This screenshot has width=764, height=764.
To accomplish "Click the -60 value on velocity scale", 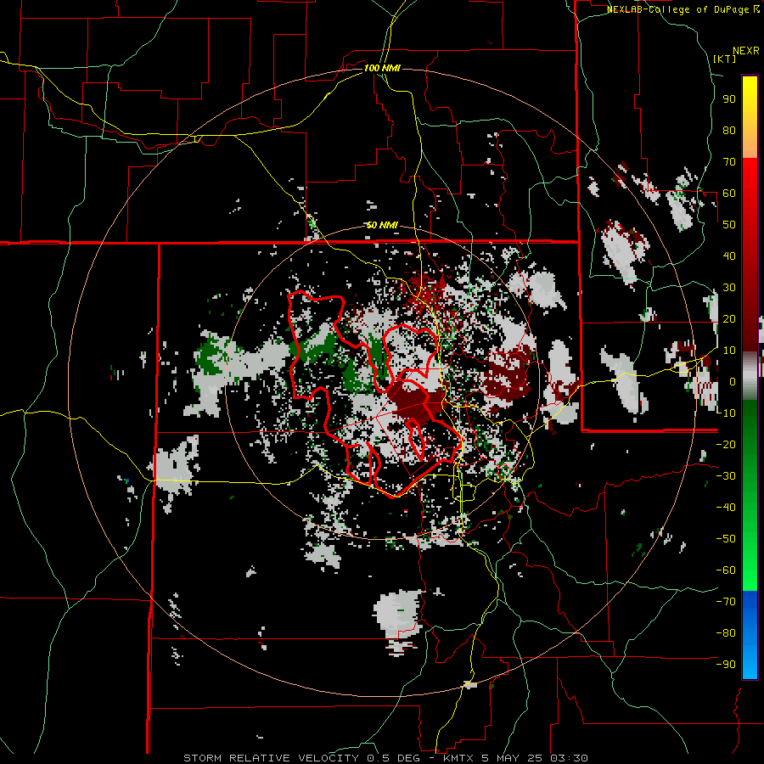I will (x=726, y=570).
